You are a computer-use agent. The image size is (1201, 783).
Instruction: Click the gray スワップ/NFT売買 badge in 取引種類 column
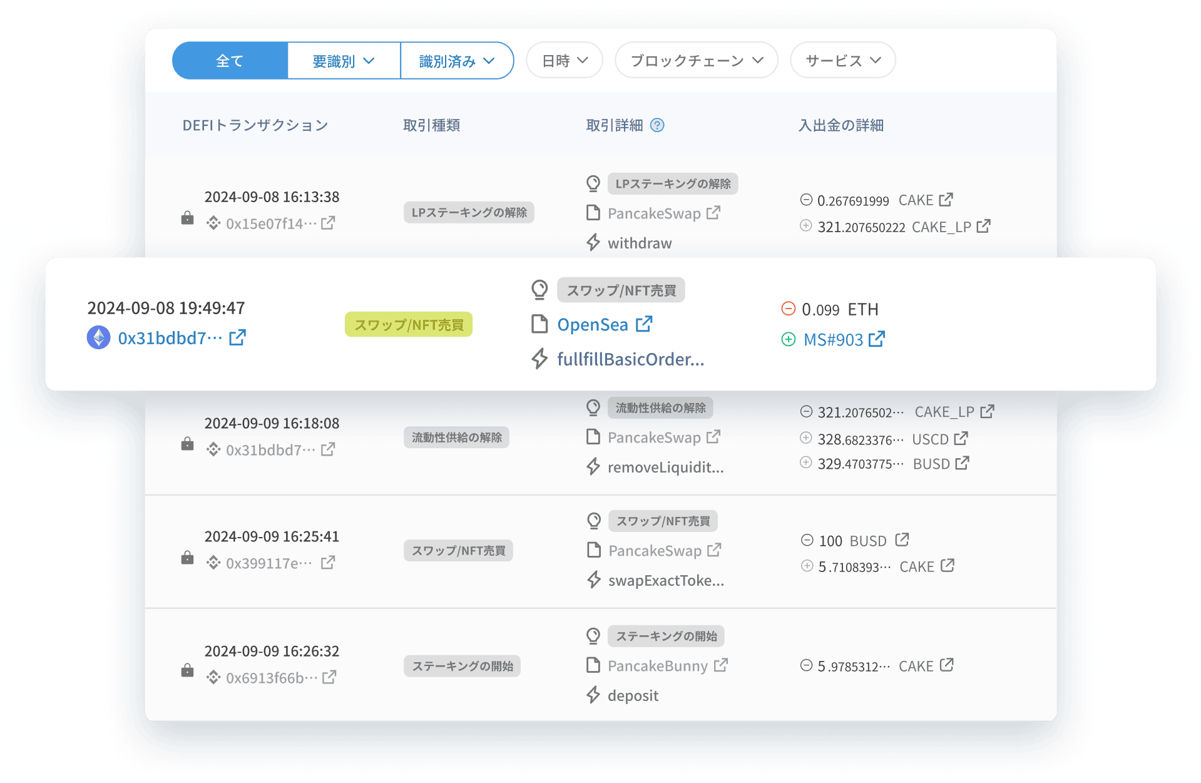(x=458, y=551)
